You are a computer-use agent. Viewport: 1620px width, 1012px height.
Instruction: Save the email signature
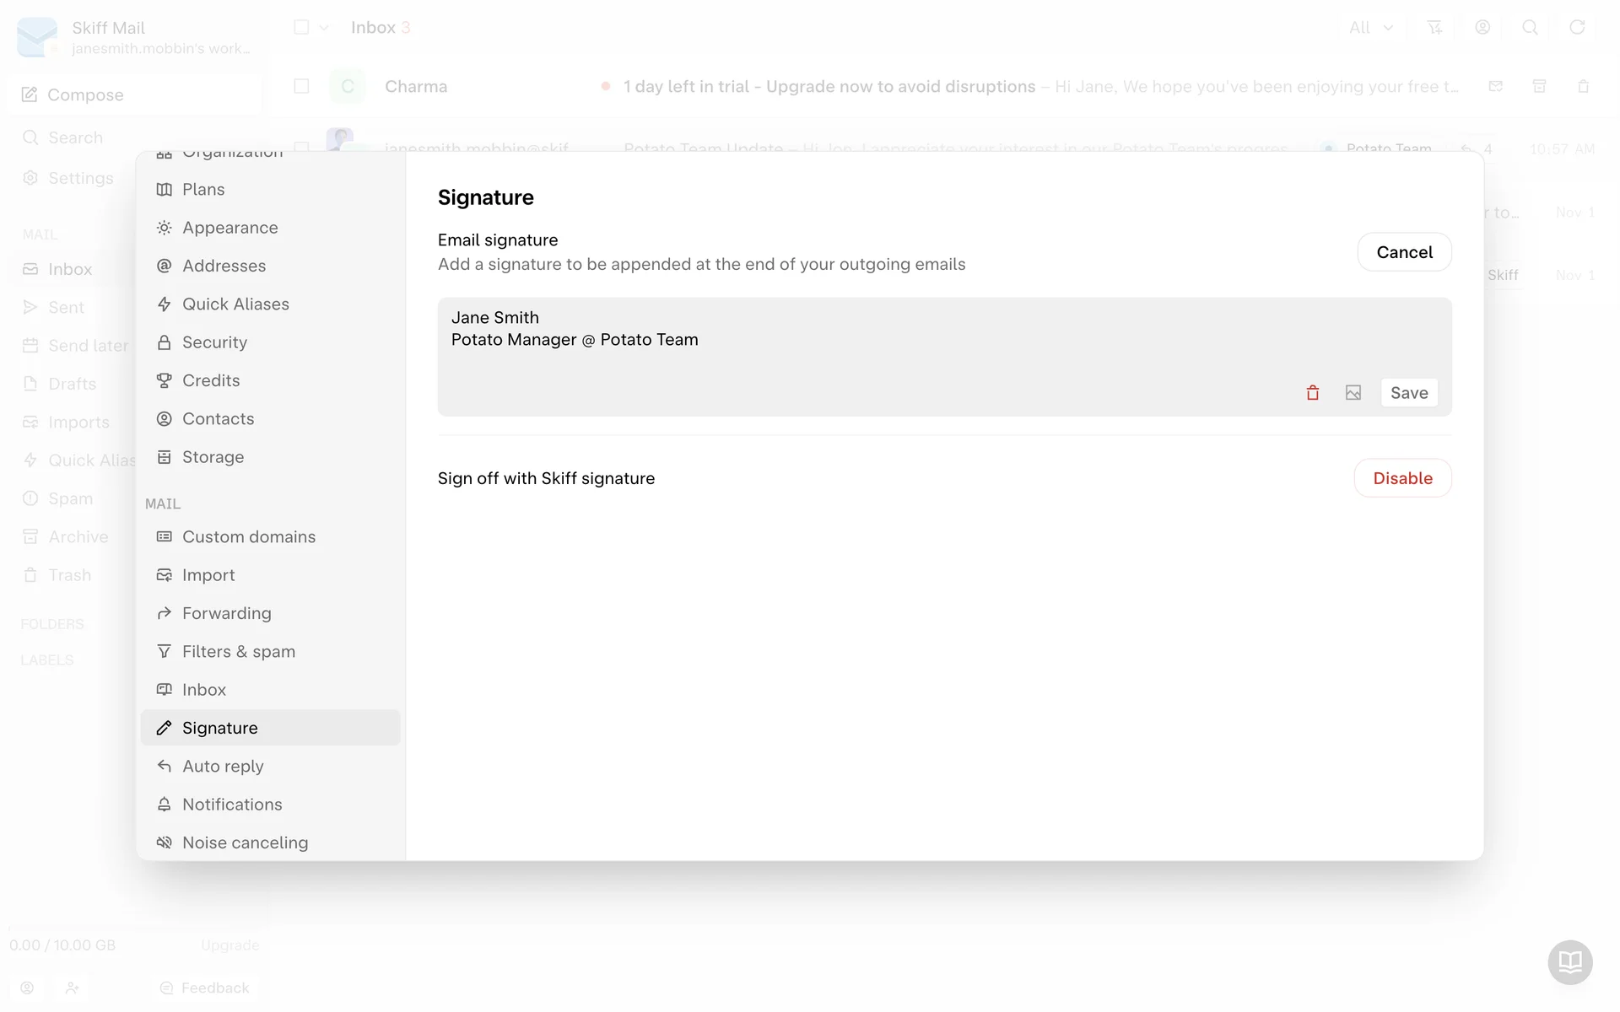(x=1408, y=393)
